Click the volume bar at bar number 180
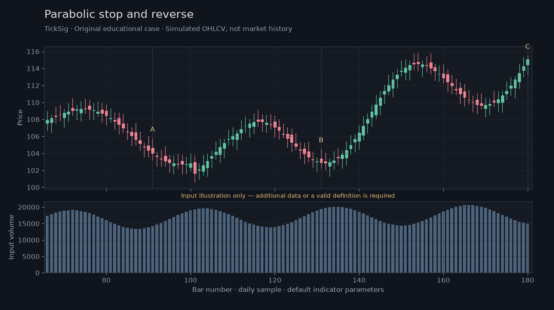554x310 pixels. (528, 248)
